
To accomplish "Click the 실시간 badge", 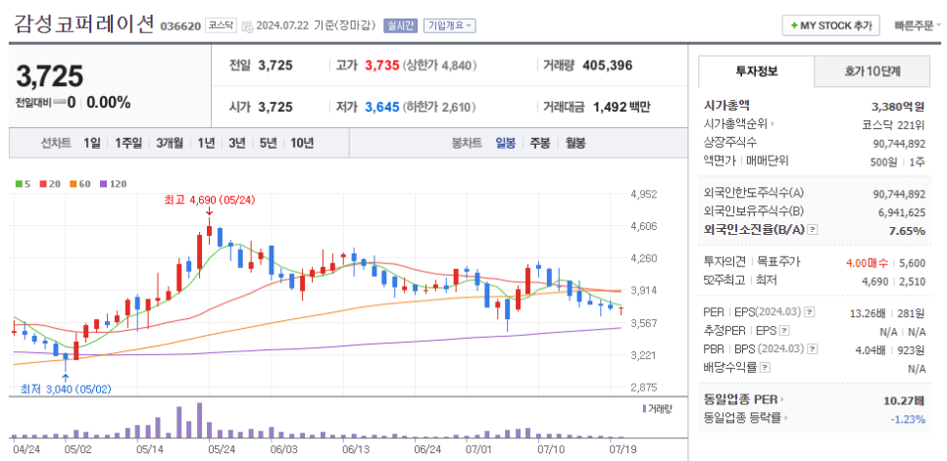I will (400, 25).
